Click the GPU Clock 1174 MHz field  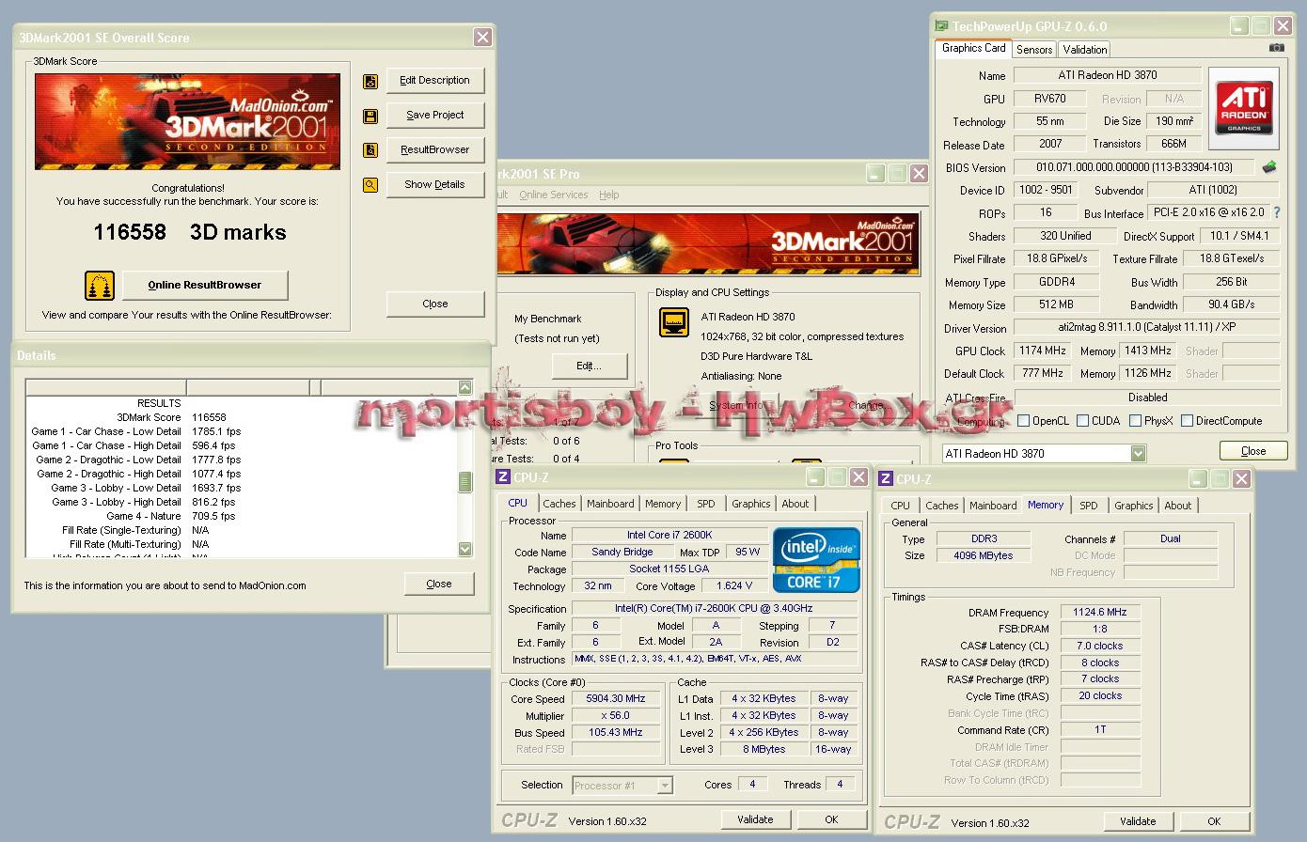point(1043,351)
